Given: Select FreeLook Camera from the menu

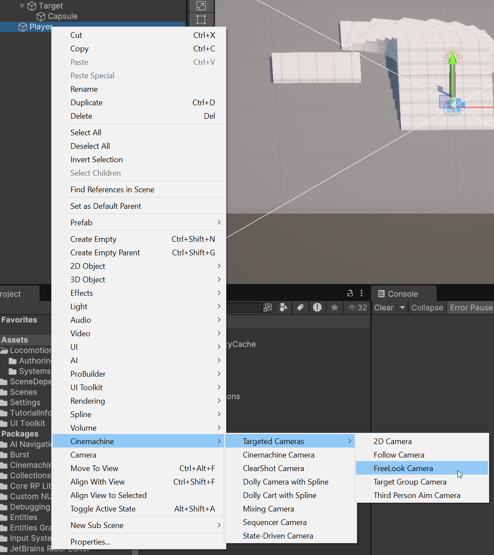Looking at the screenshot, I should click(x=403, y=468).
